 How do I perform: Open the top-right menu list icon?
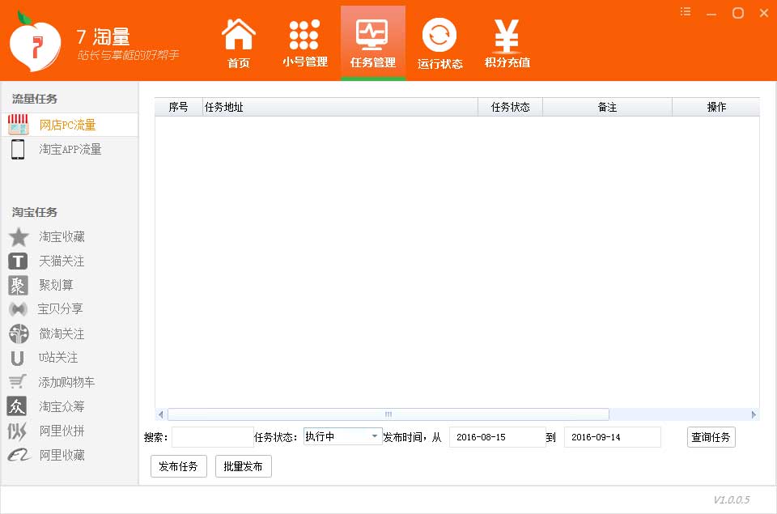coord(686,12)
